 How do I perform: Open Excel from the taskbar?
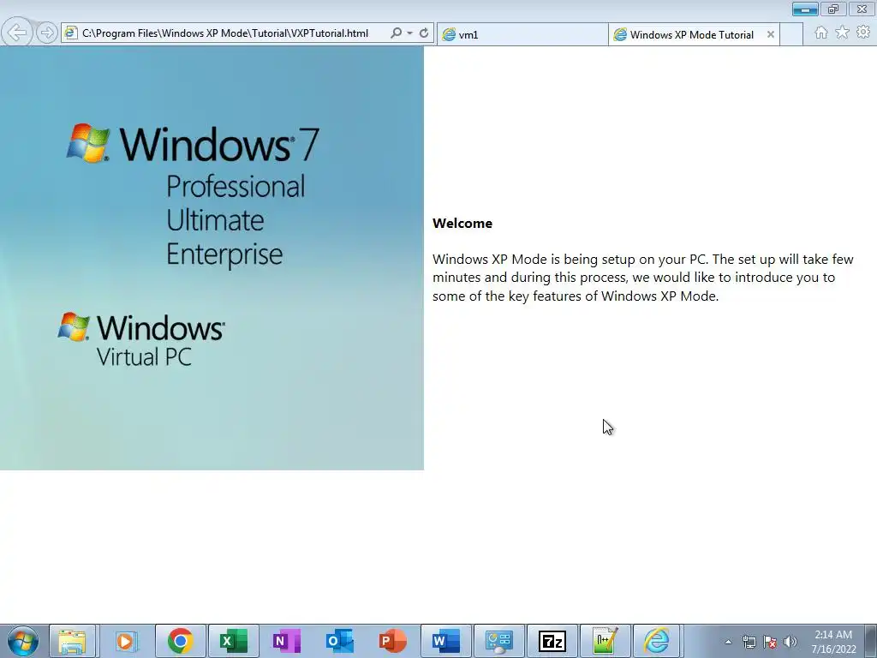pos(233,641)
